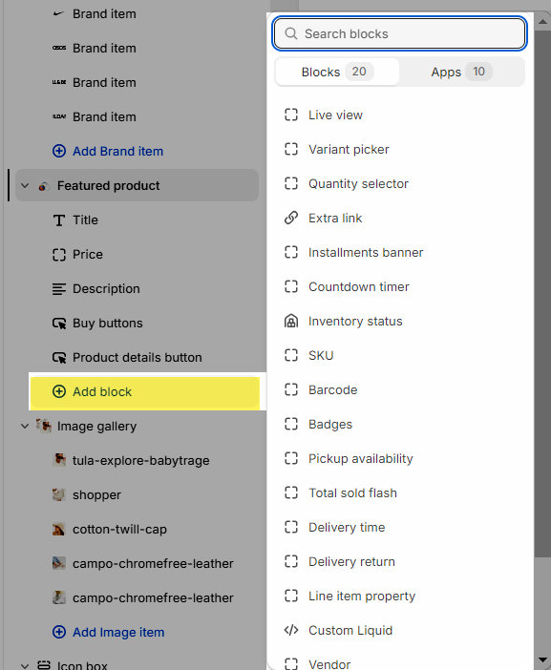Viewport: 551px width, 670px height.
Task: Collapse the Icon box section chevron
Action: [25, 666]
